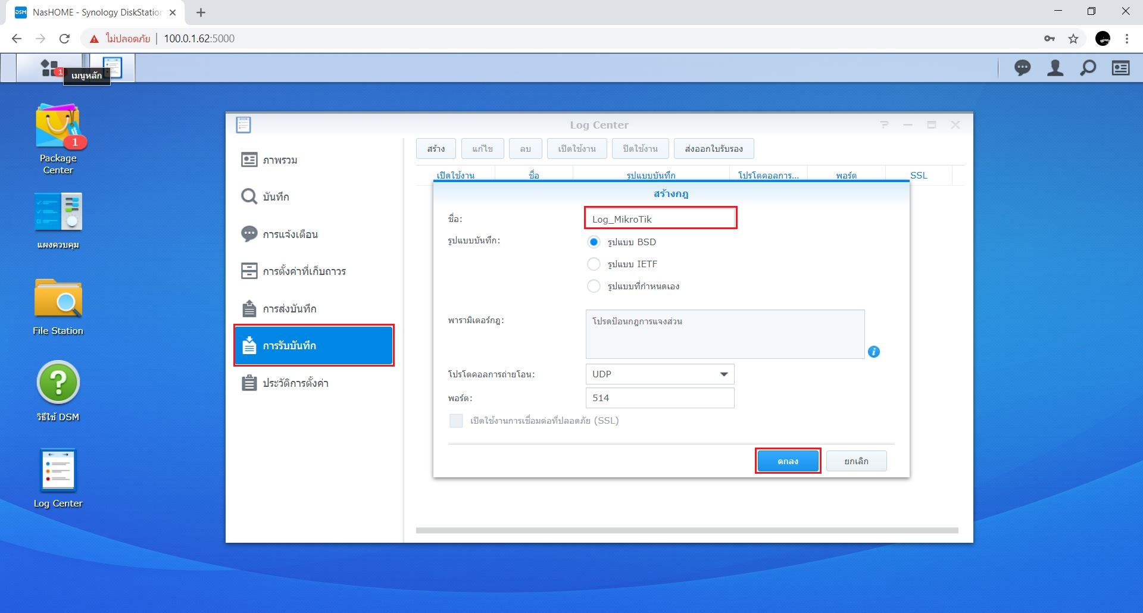Open the transfer protocol dropdown showing UDP
Screen dimensions: 1143x613
[660, 374]
